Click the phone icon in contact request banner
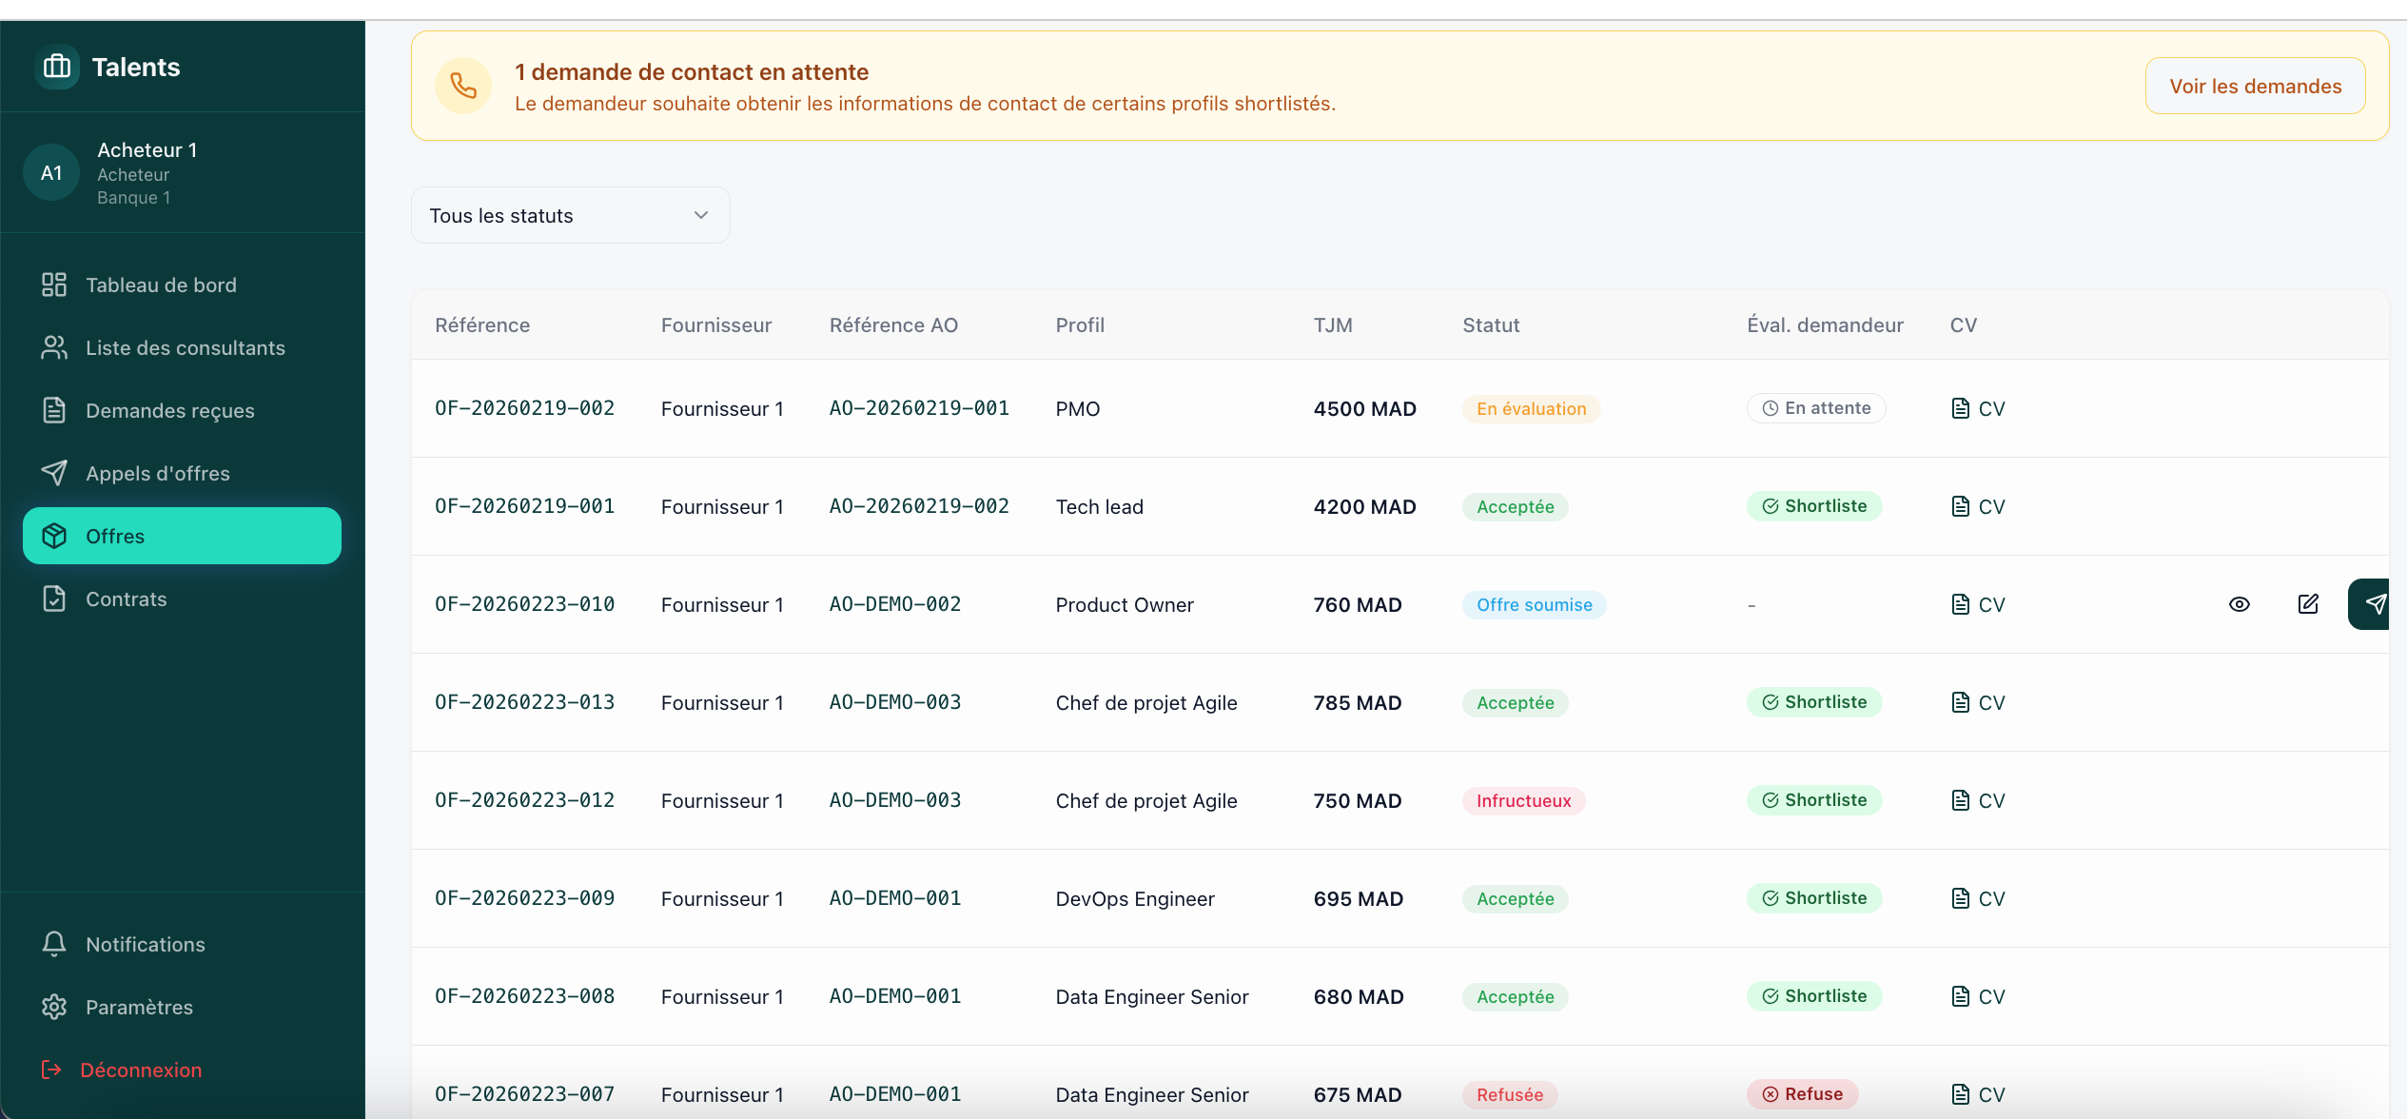The height and width of the screenshot is (1119, 2407). pos(463,86)
